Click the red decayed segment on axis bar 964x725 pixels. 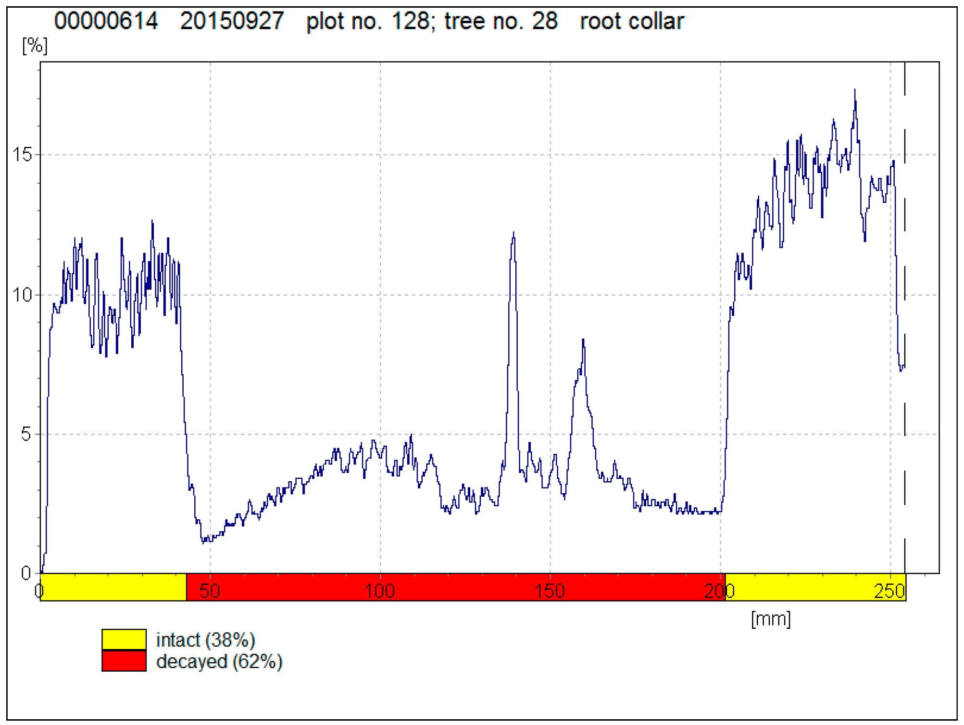click(x=455, y=587)
